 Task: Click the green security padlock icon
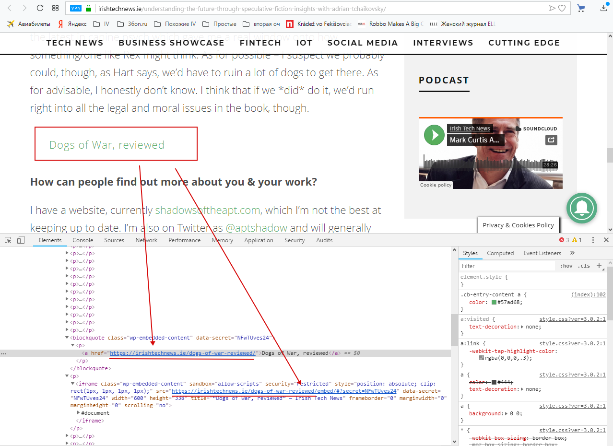tap(88, 8)
